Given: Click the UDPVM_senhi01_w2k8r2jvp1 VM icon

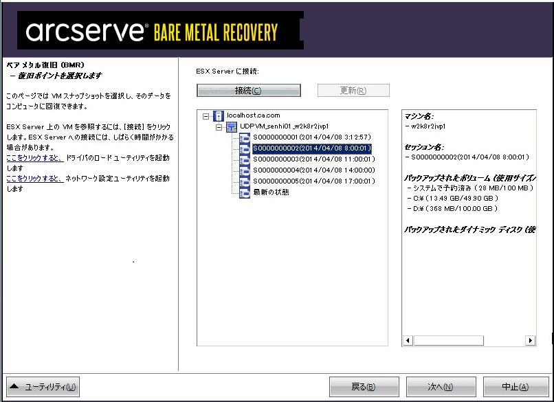Looking at the screenshot, I should point(232,126).
